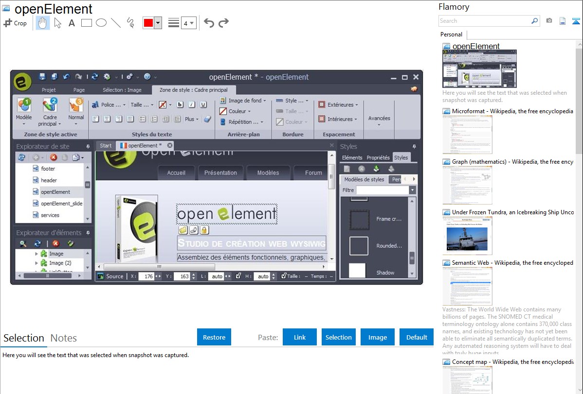
Task: Click the floppy save icon in openElement
Action: coord(42,76)
